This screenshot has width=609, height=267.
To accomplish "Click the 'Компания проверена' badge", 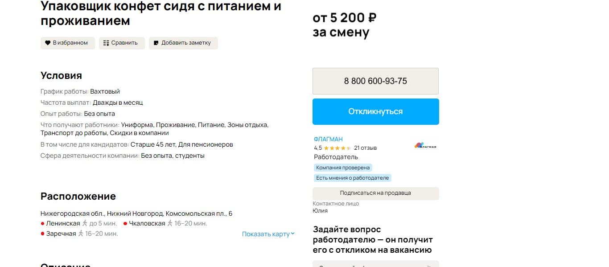I will [x=343, y=168].
